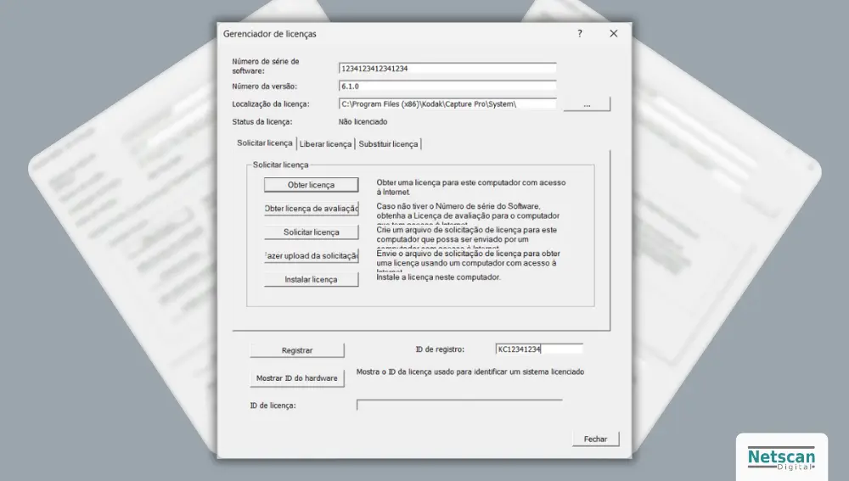Click the Netscan Digital logo

pyautogui.click(x=781, y=459)
